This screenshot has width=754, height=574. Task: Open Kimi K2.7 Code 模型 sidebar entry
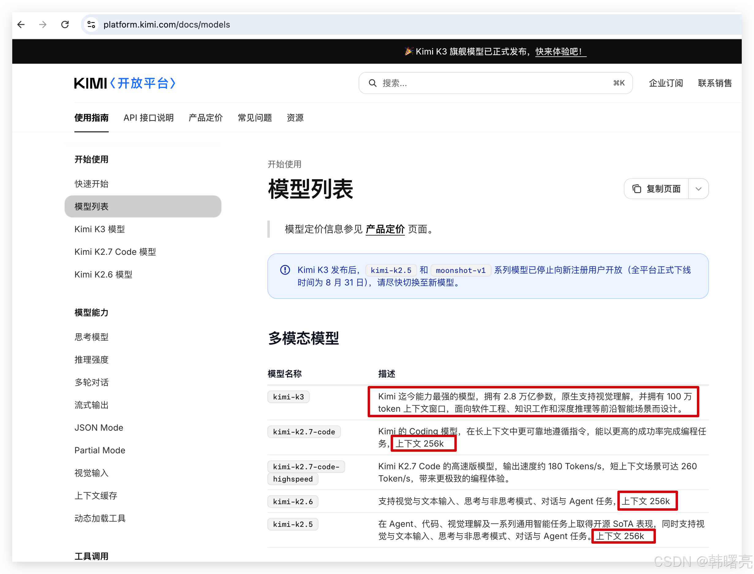pyautogui.click(x=115, y=252)
